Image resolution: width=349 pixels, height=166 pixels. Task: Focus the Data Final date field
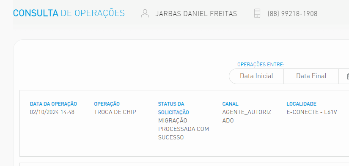311,76
